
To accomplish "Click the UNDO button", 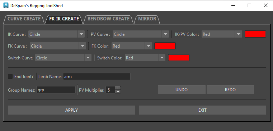I will (182, 89).
